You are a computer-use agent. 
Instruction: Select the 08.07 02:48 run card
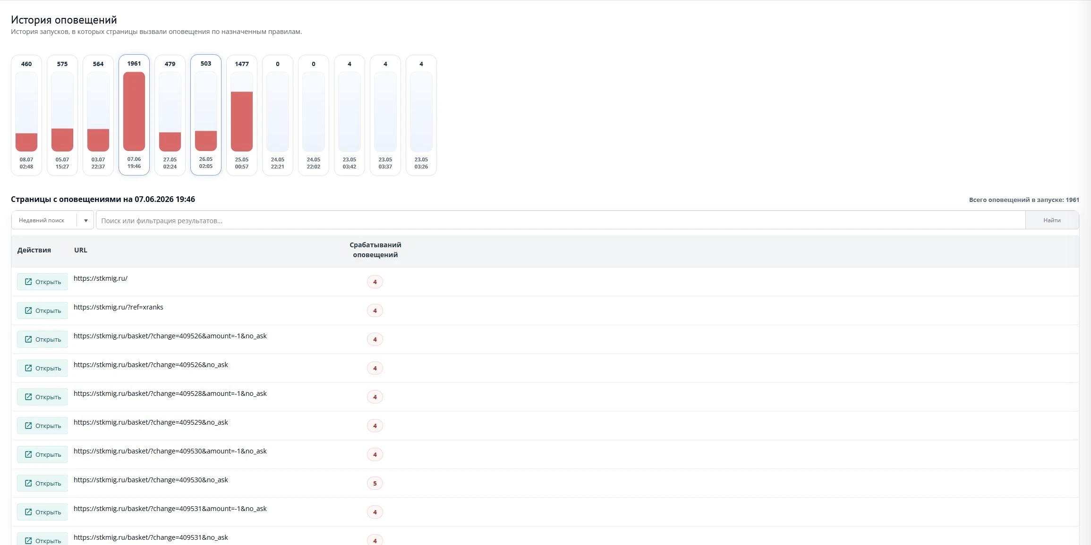coord(26,115)
